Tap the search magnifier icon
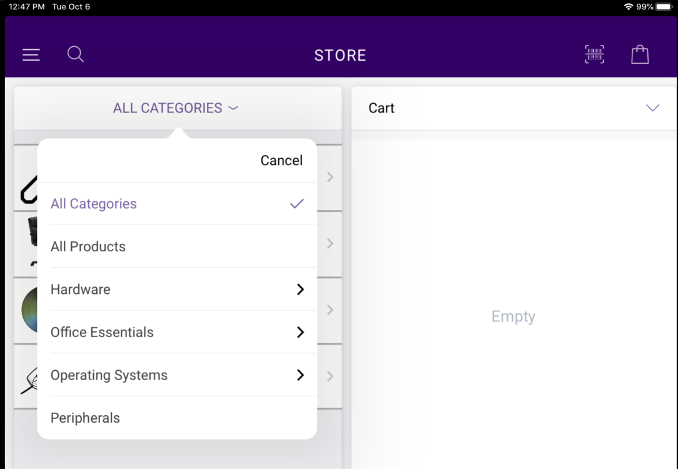Screen dimensions: 678x469 (x=76, y=54)
